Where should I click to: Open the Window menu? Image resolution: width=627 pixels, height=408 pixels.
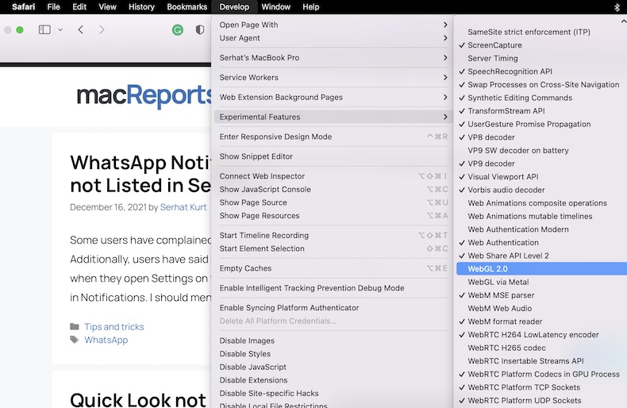point(276,7)
